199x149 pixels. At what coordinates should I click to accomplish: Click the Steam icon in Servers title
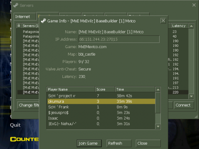coord(16,6)
